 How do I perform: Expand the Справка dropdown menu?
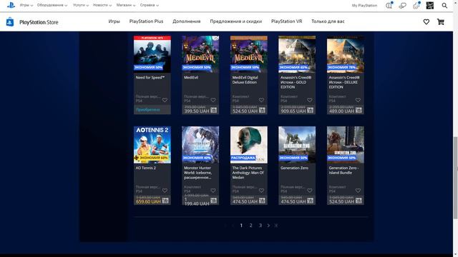click(x=150, y=5)
